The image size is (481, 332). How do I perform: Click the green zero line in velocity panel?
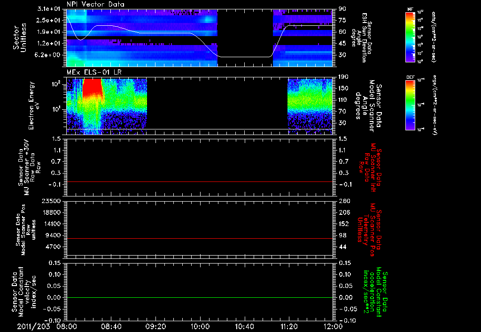pyautogui.click(x=200, y=297)
